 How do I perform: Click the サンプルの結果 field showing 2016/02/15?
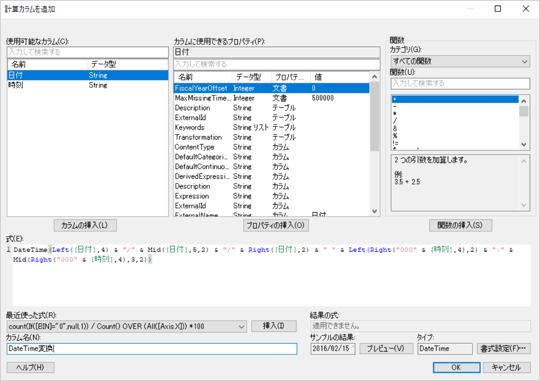coord(332,349)
